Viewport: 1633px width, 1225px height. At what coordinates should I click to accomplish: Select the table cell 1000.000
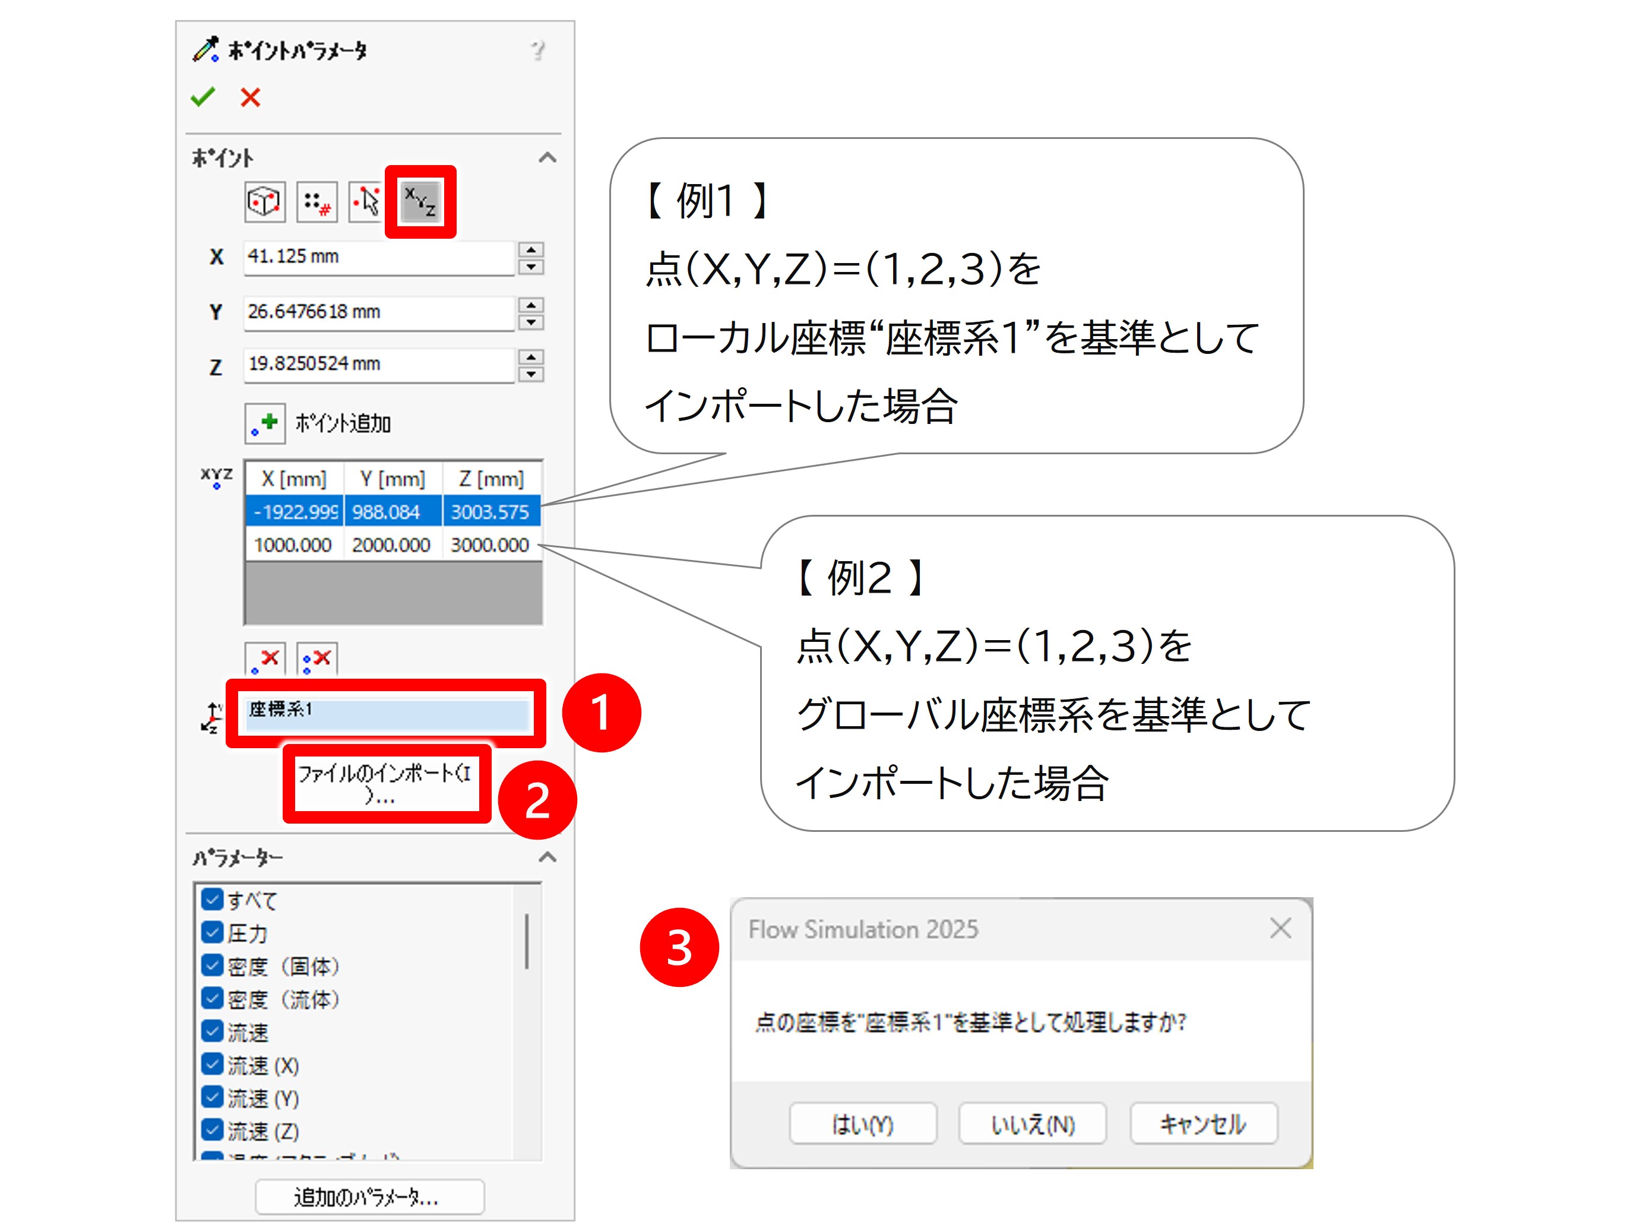[295, 544]
